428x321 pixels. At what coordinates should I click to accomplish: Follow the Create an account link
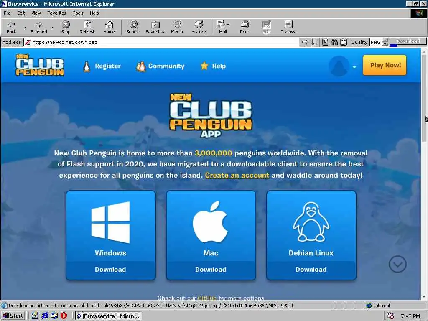pos(237,175)
